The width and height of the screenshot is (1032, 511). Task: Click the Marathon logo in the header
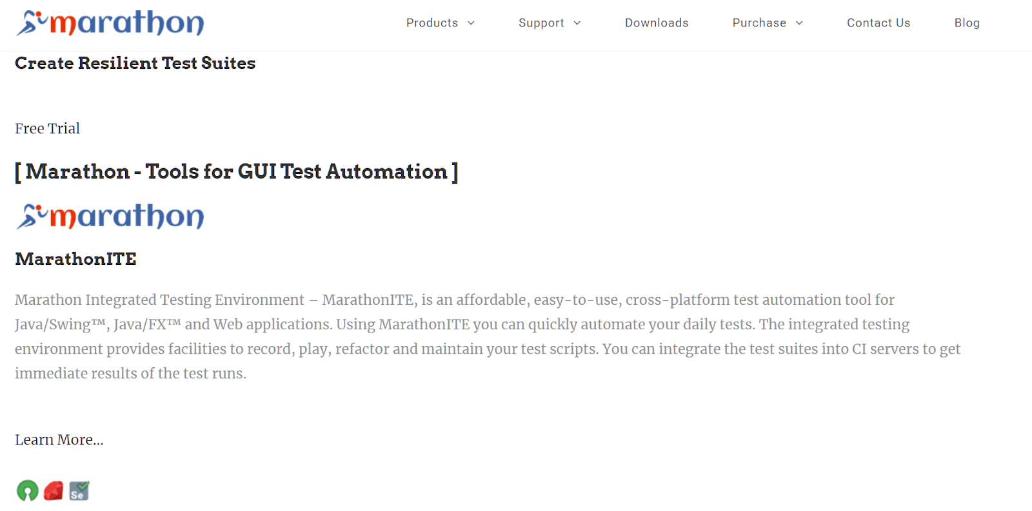pyautogui.click(x=110, y=23)
